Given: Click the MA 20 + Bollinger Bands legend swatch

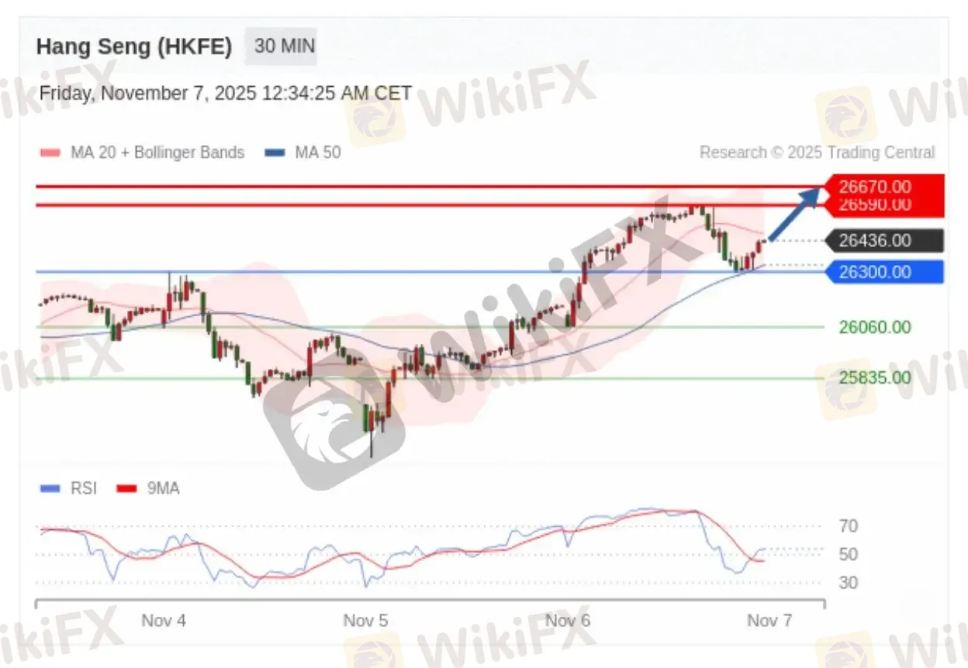Looking at the screenshot, I should click(50, 153).
